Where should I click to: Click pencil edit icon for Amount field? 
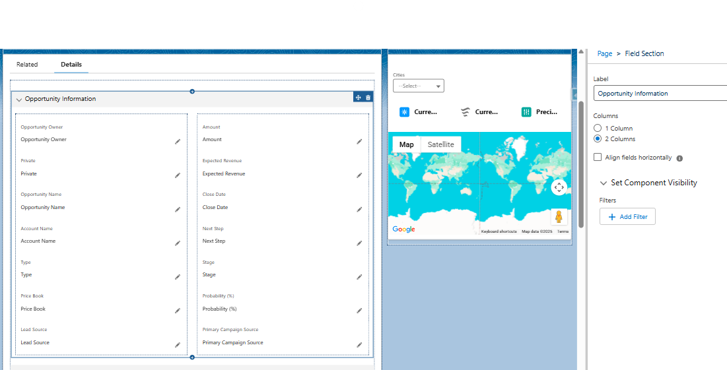(359, 141)
